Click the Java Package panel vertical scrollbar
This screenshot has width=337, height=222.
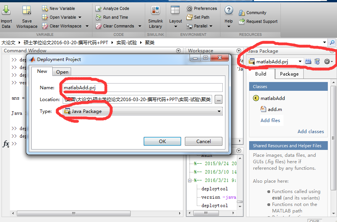tap(333, 138)
